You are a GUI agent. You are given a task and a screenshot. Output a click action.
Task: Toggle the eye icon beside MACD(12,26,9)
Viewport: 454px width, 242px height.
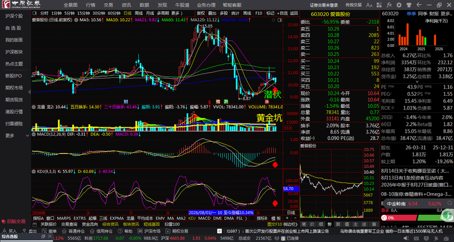click(34, 135)
